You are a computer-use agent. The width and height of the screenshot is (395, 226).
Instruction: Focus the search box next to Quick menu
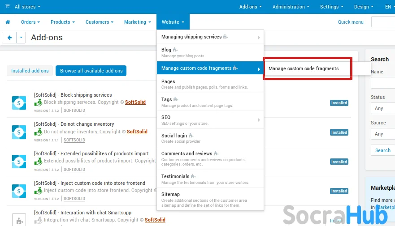point(383,22)
